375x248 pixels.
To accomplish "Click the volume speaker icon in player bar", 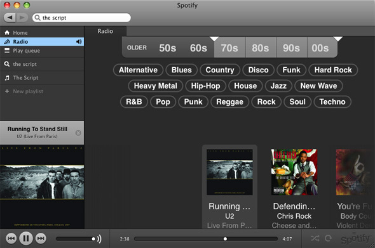I will (x=99, y=238).
